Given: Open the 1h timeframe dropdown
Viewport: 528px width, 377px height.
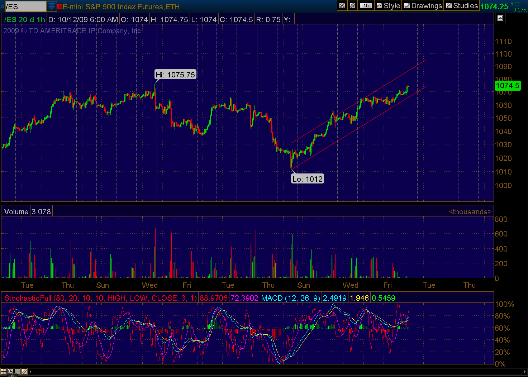Looking at the screenshot, I should click(366, 6).
